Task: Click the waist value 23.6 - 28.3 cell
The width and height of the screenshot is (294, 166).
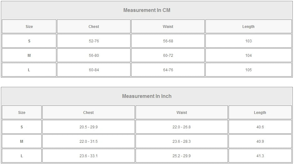Action: coord(182,142)
